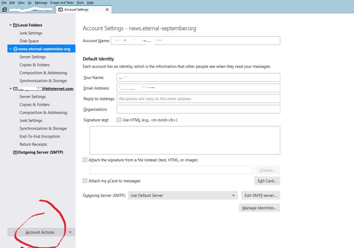
Task: Click the Outgoing Server (SMTP) icon
Action: pyautogui.click(x=15, y=152)
